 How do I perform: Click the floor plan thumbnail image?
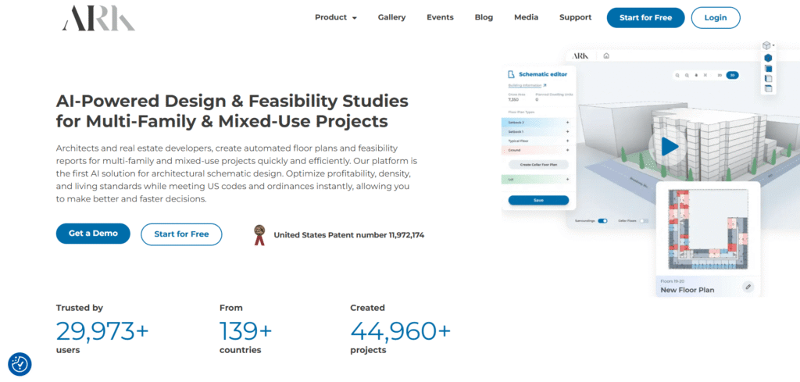pyautogui.click(x=708, y=229)
